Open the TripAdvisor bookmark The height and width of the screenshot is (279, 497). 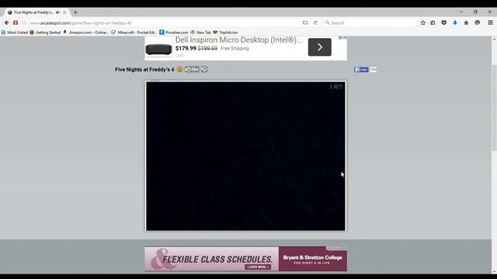(x=226, y=33)
